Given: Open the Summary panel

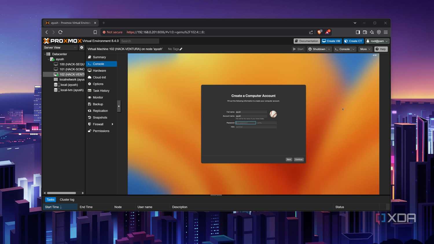Looking at the screenshot, I should click(x=102, y=57).
